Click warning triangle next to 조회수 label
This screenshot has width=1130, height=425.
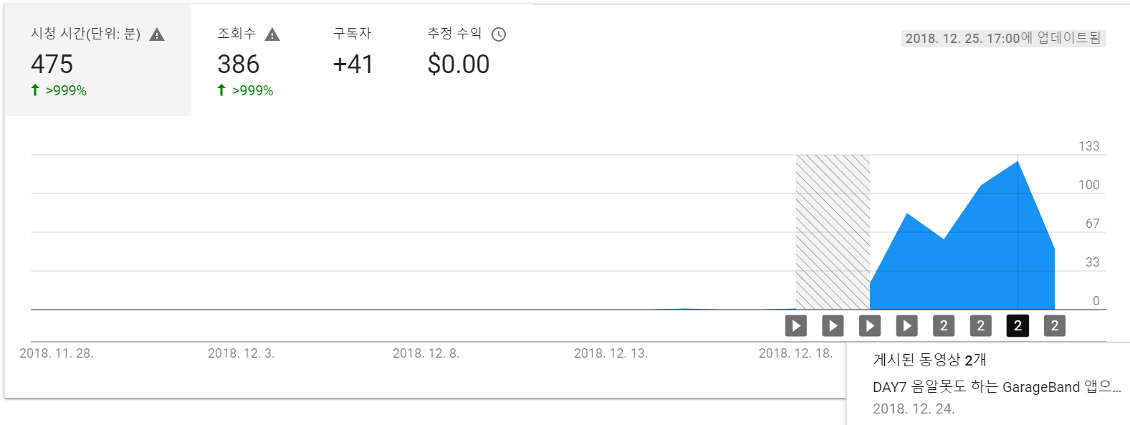pos(272,34)
